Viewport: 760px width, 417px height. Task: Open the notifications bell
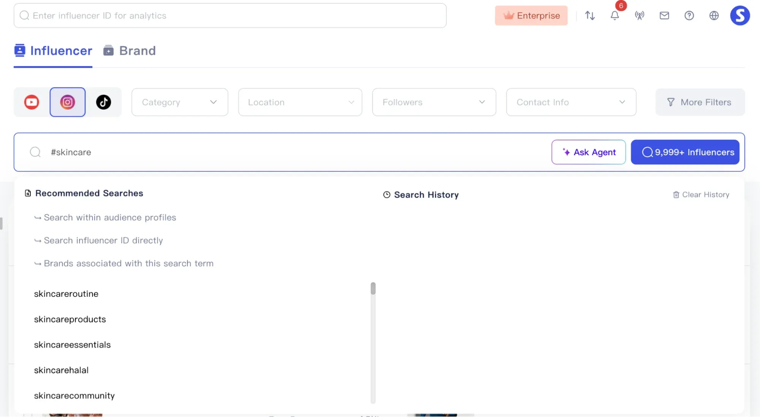coord(615,16)
